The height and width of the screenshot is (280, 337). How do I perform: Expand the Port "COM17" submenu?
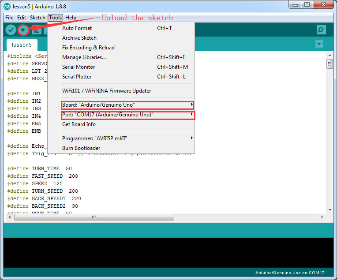[x=127, y=115]
